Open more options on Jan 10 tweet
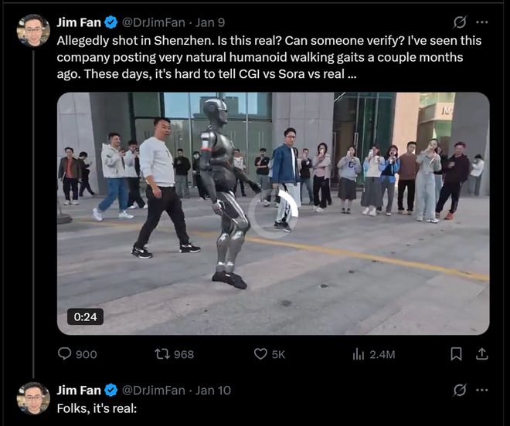 tap(481, 390)
